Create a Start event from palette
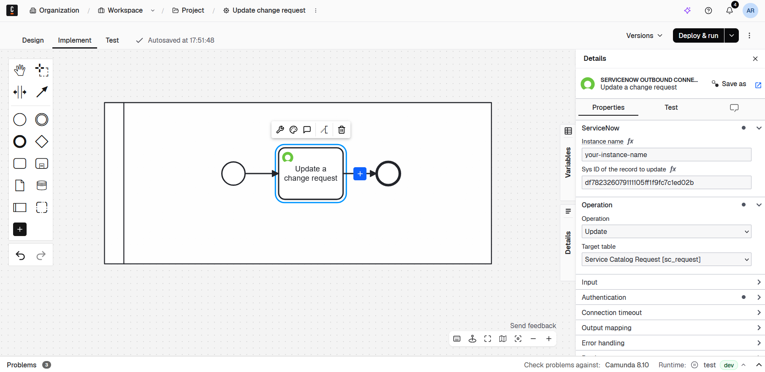The width and height of the screenshot is (765, 372). point(20,119)
